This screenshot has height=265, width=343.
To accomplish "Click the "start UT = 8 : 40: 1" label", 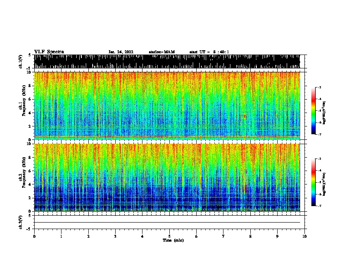I will pyautogui.click(x=209, y=52).
